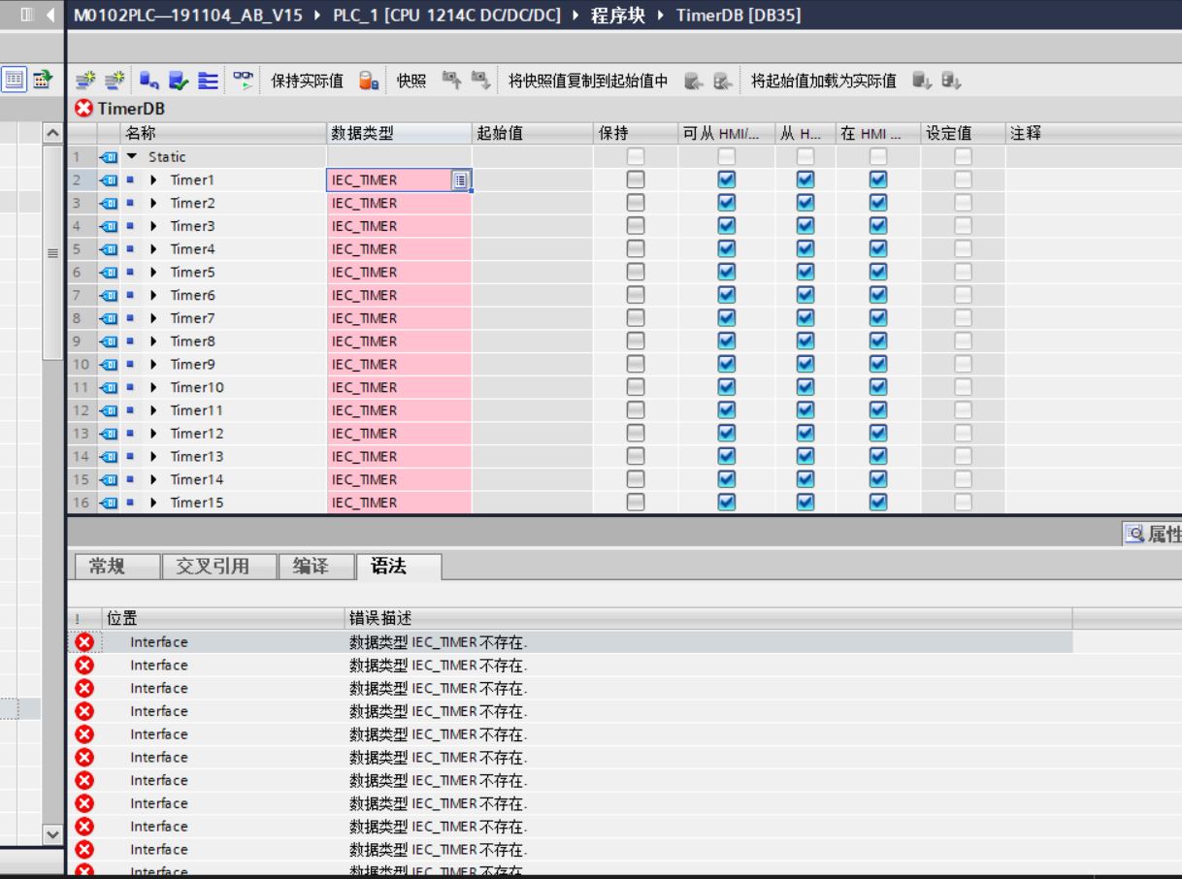Image resolution: width=1182 pixels, height=879 pixels.
Task: Click the monitor all glasses icon
Action: pyautogui.click(x=243, y=81)
